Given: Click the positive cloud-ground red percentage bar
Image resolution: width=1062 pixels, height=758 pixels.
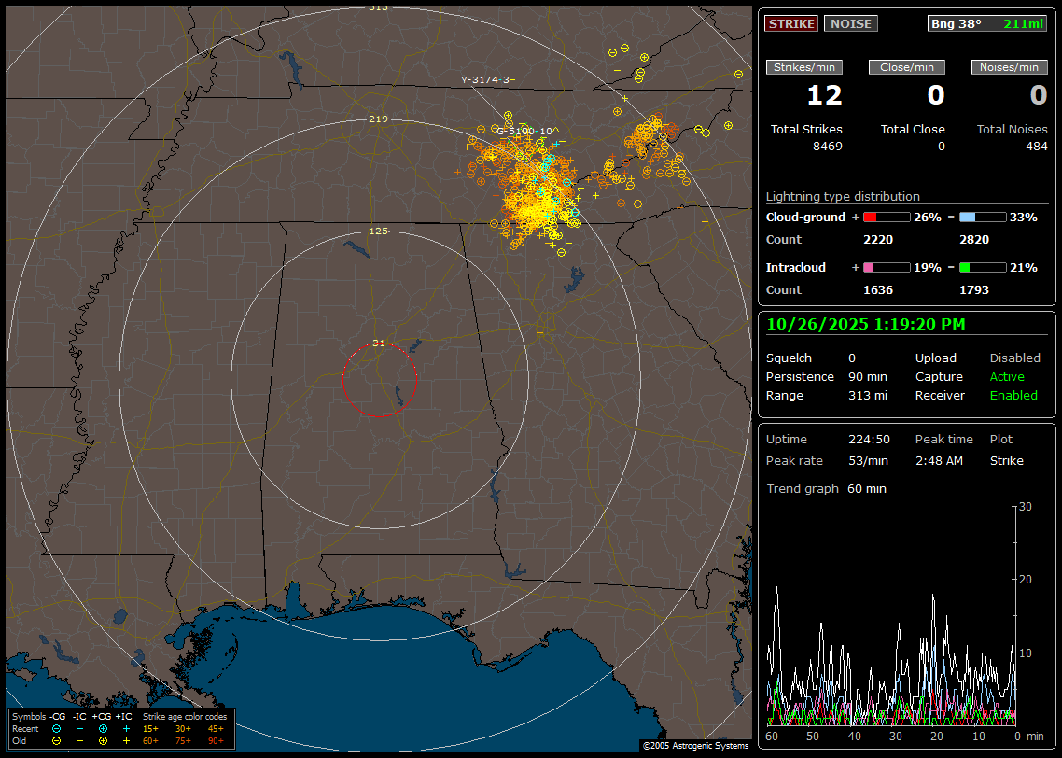Looking at the screenshot, I should (x=886, y=217).
